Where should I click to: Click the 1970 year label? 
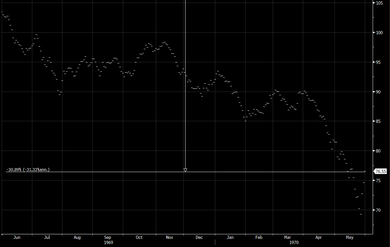point(294,242)
